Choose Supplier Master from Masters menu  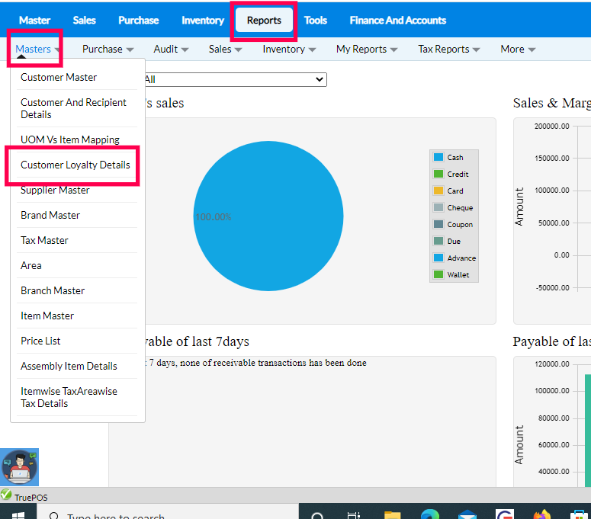pos(55,190)
